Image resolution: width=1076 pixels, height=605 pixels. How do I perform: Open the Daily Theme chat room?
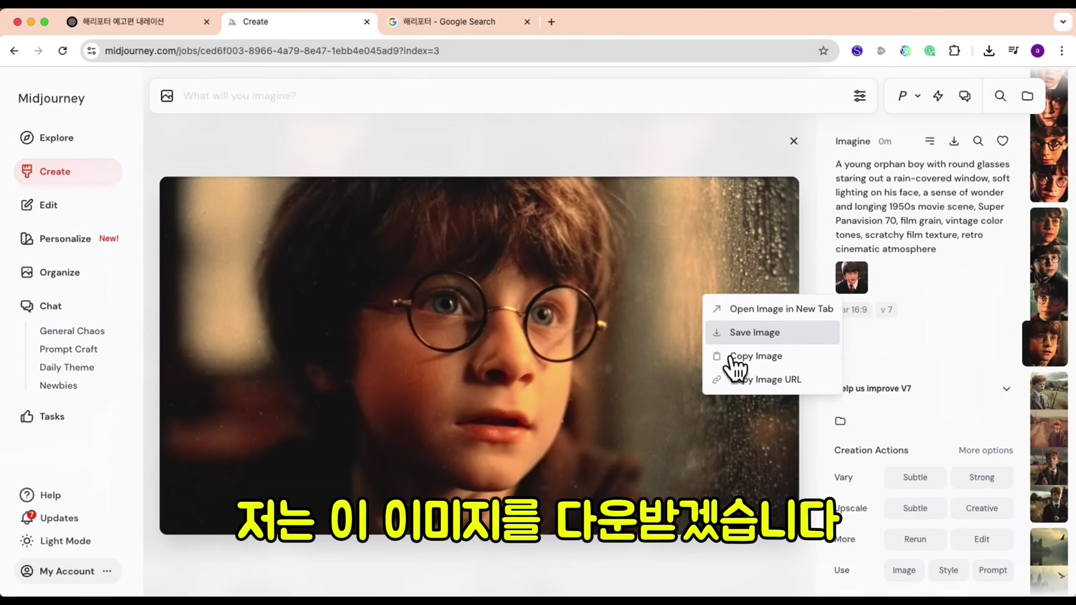(67, 367)
